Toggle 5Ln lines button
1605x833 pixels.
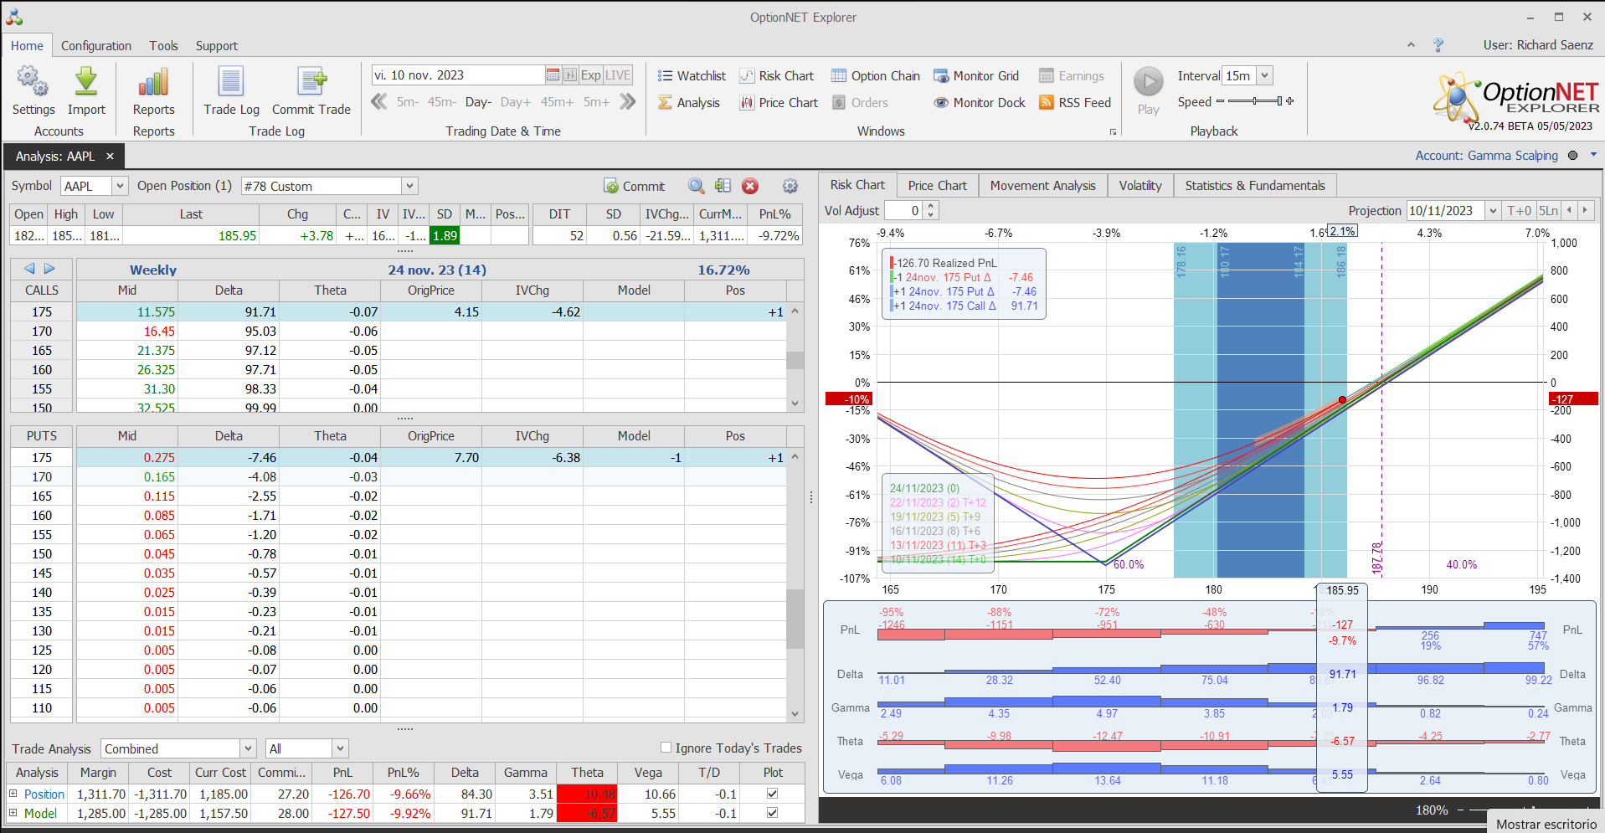tap(1548, 211)
